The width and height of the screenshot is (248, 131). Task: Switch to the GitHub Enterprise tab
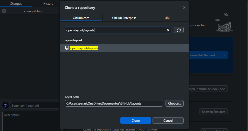point(124,18)
